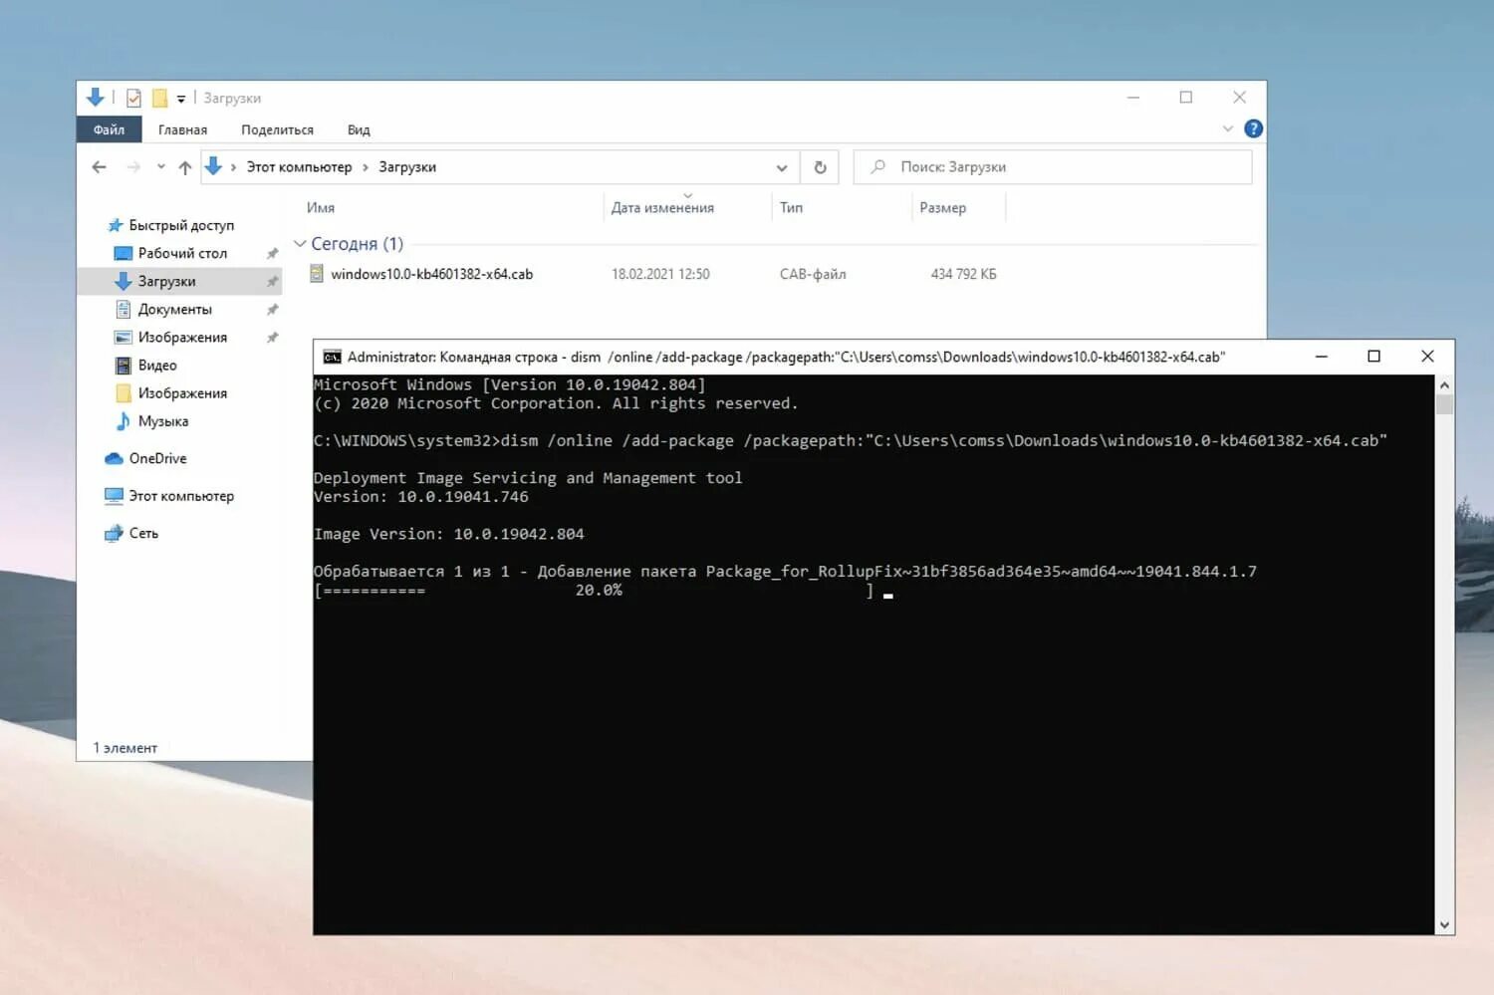Click the New folder icon in quick access toolbar
Viewport: 1494px width, 995px height.
159,98
